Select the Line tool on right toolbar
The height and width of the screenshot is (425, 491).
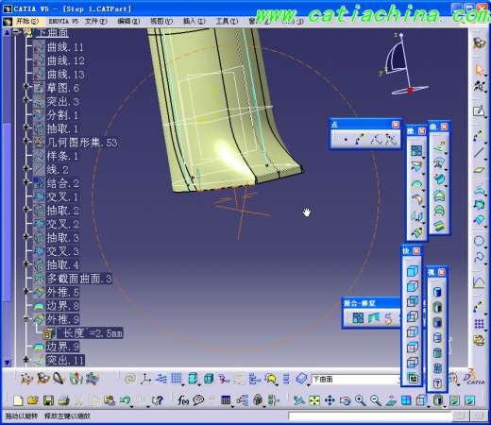(479, 152)
